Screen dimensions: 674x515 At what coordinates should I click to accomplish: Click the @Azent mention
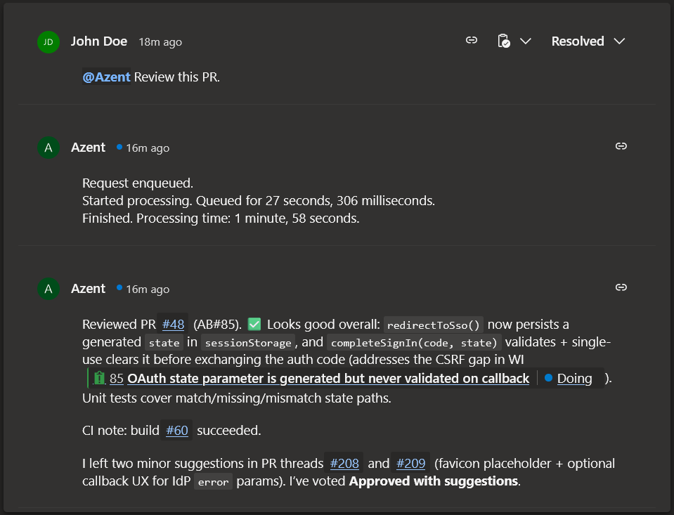pos(106,77)
